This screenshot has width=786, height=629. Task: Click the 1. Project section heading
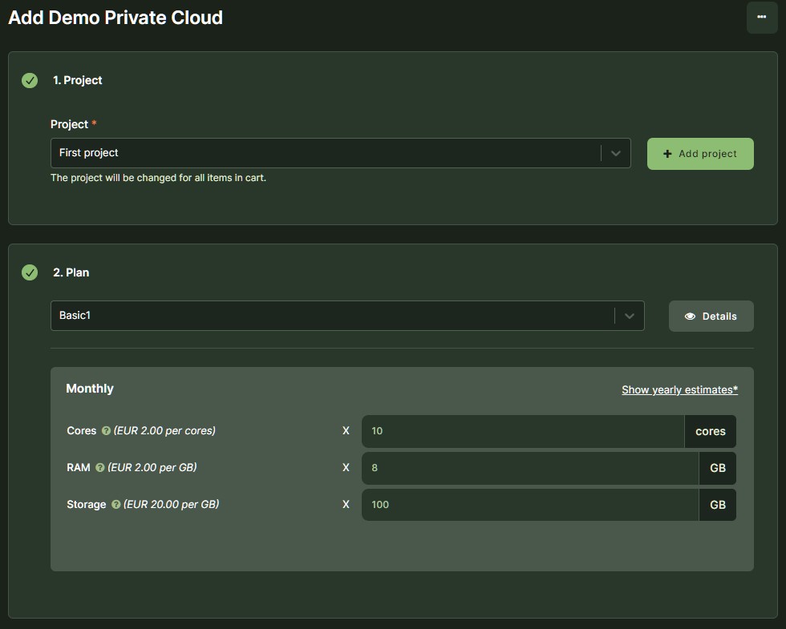click(x=78, y=80)
